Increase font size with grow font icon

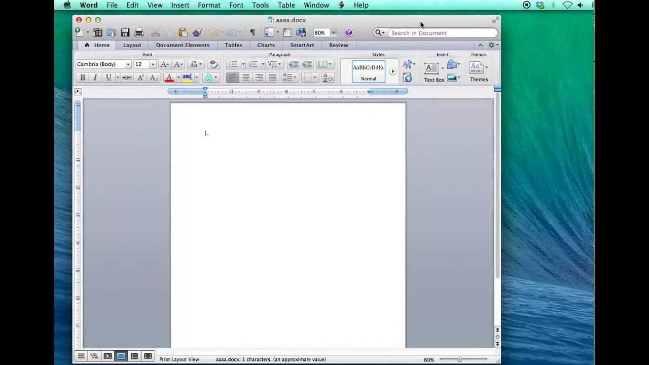click(x=164, y=64)
